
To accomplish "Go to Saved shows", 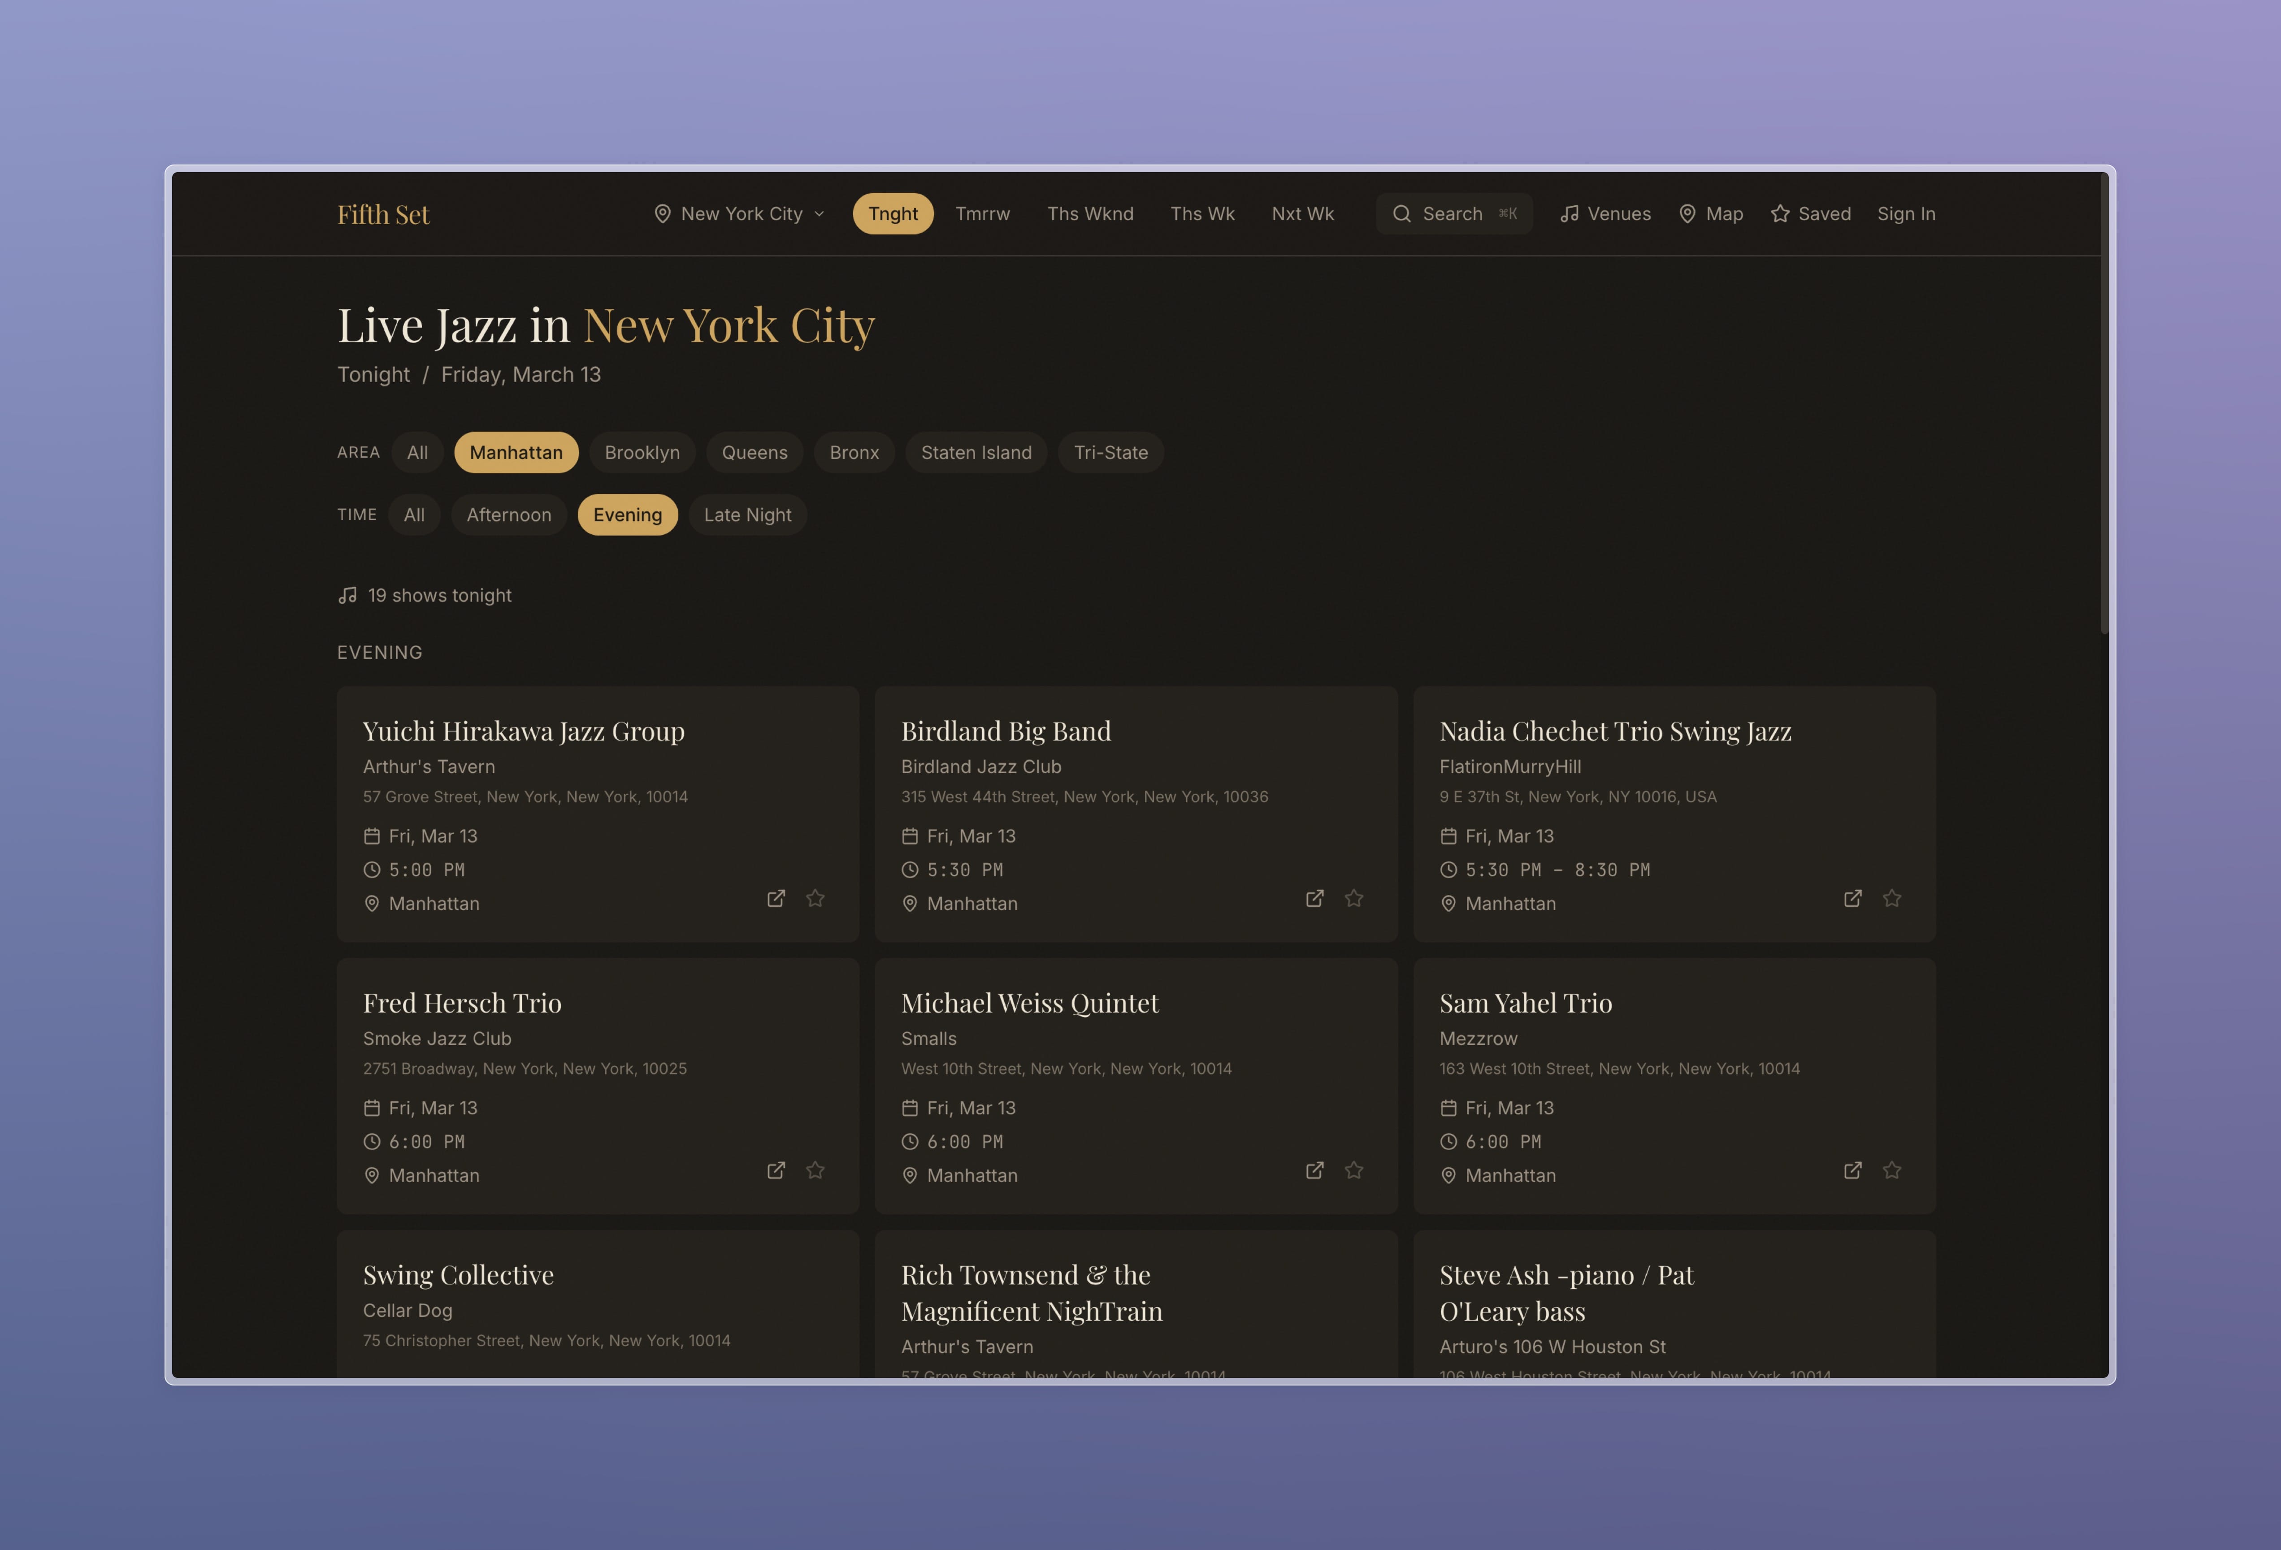I will pos(1811,214).
